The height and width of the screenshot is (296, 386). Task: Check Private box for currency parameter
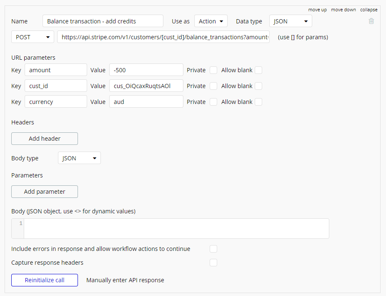pos(213,102)
